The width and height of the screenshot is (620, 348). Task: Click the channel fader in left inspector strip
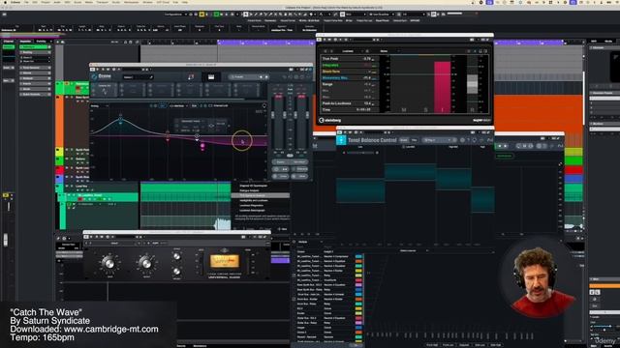click(x=6, y=240)
